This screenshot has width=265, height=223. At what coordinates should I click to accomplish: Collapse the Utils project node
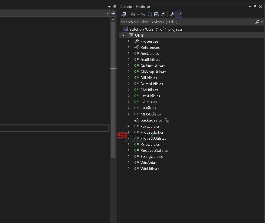(x=123, y=35)
